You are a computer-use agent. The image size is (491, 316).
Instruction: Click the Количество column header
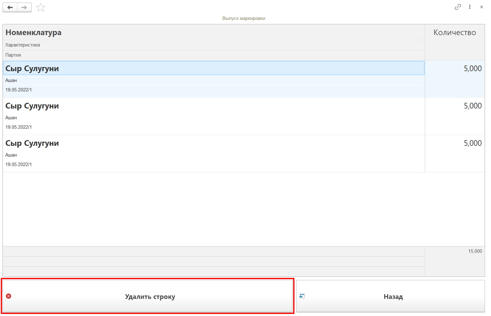[x=454, y=33]
